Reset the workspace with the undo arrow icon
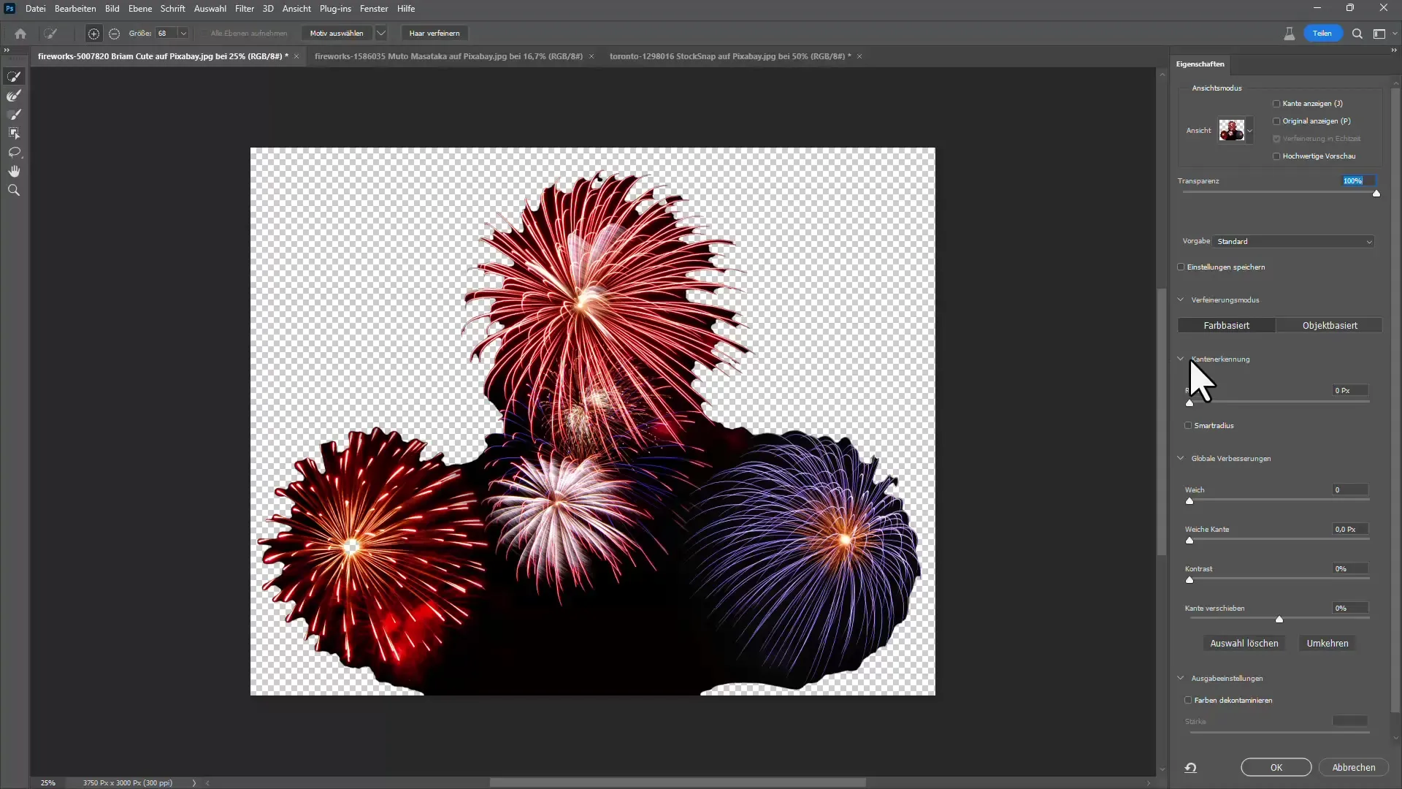1402x789 pixels. 1190,767
